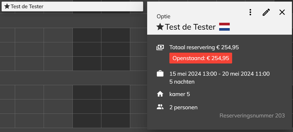The height and width of the screenshot is (132, 293).
Task: Open the three-dot more options menu
Action: point(250,12)
